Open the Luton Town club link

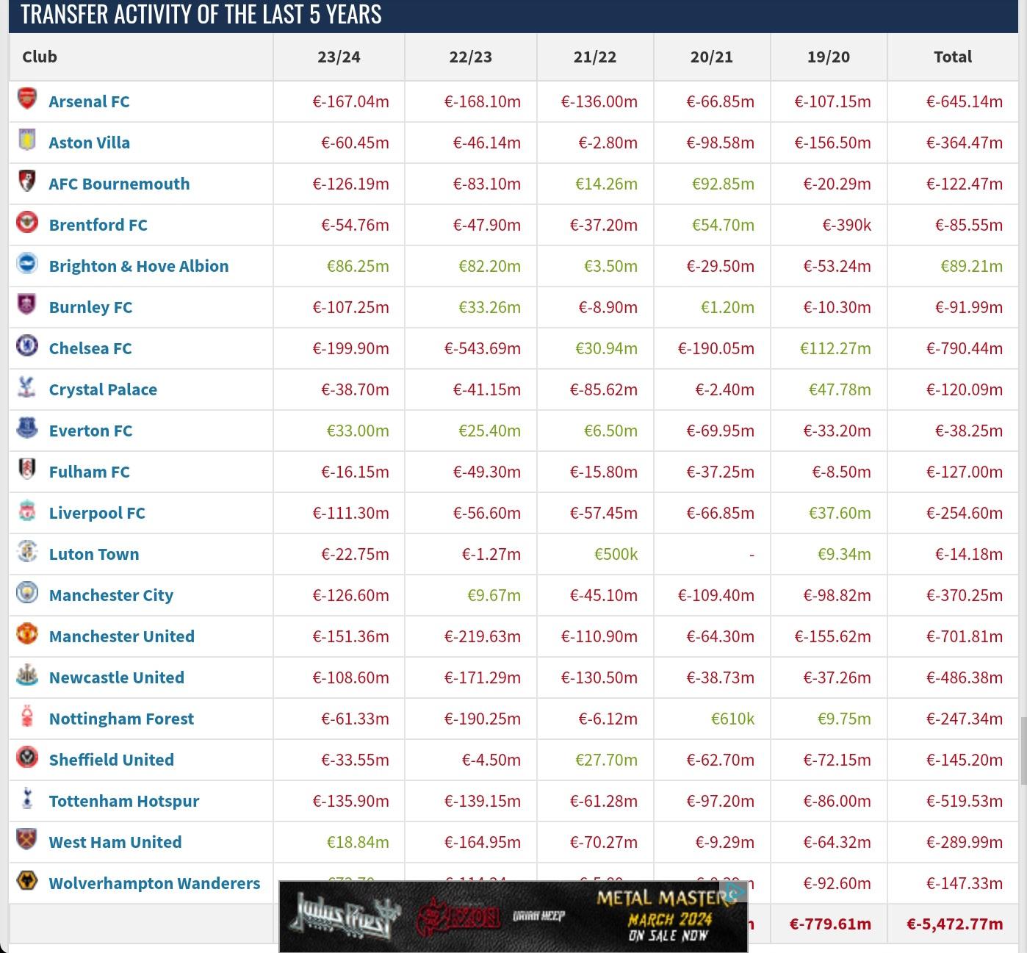click(x=94, y=554)
